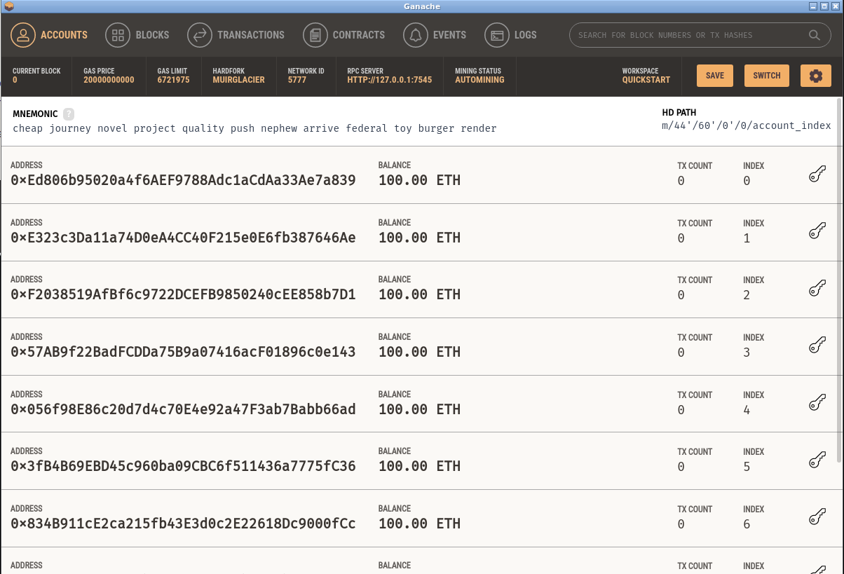Click the Events bell icon
844x574 pixels.
pos(416,35)
